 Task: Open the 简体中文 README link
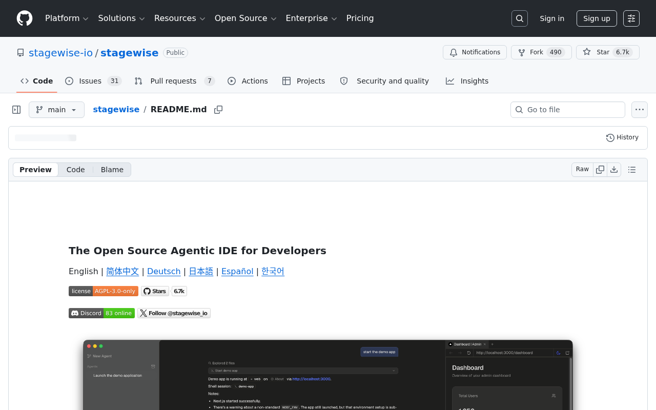coord(122,272)
